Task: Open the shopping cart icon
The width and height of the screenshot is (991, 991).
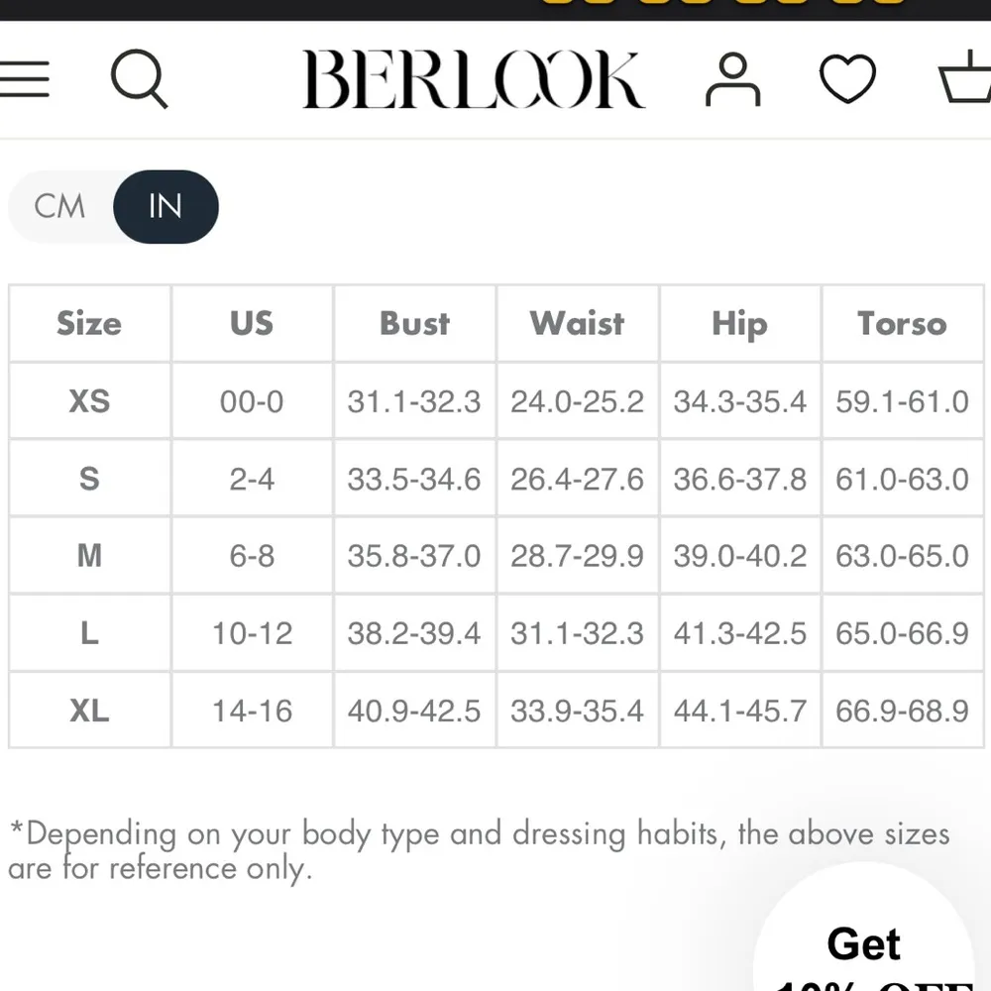Action: coord(963,79)
